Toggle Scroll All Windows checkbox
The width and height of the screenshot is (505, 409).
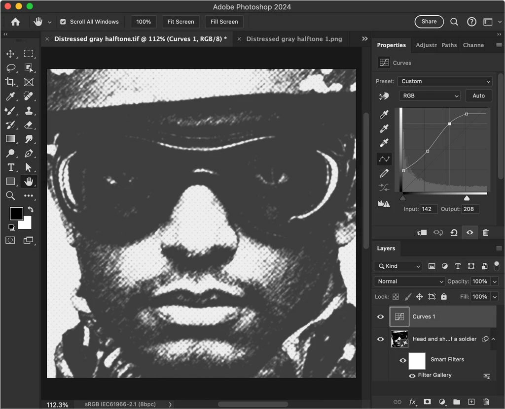coord(63,22)
